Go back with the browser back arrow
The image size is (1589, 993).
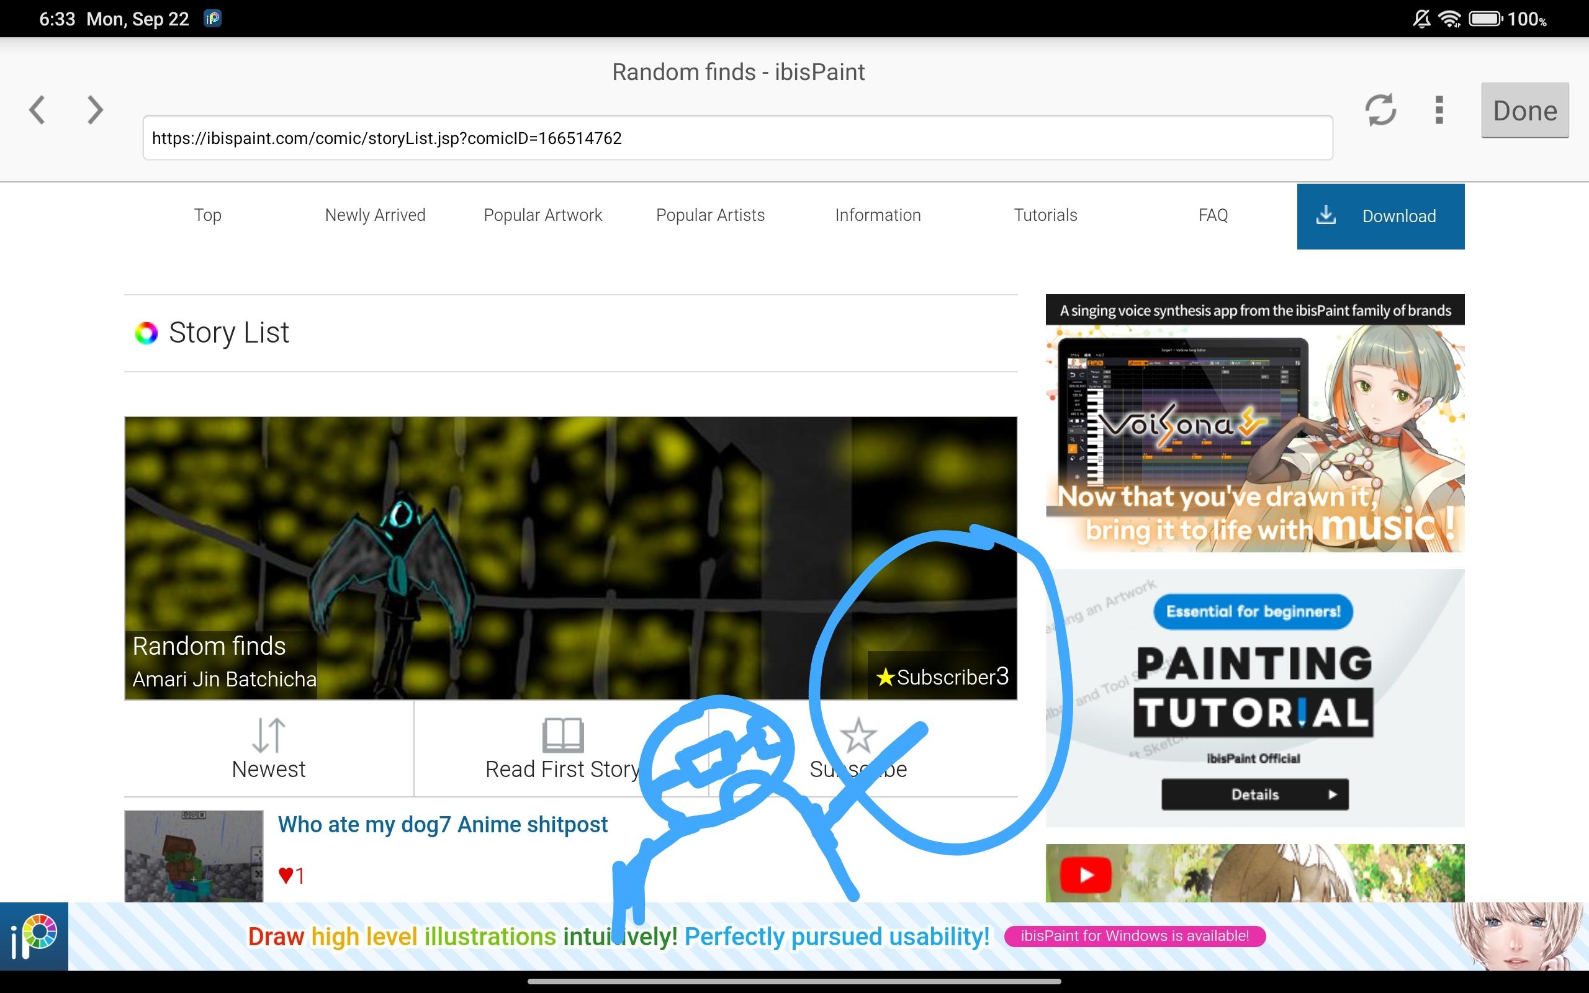pyautogui.click(x=37, y=110)
